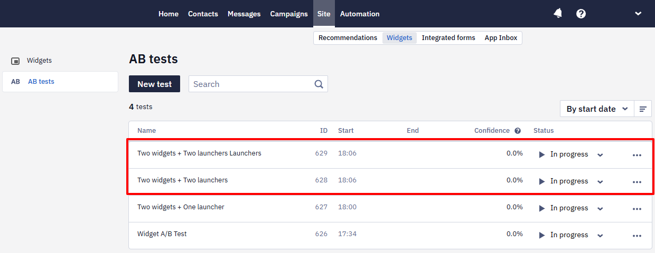This screenshot has height=253, width=655.
Task: Click play icon for test 629
Action: [541, 154]
